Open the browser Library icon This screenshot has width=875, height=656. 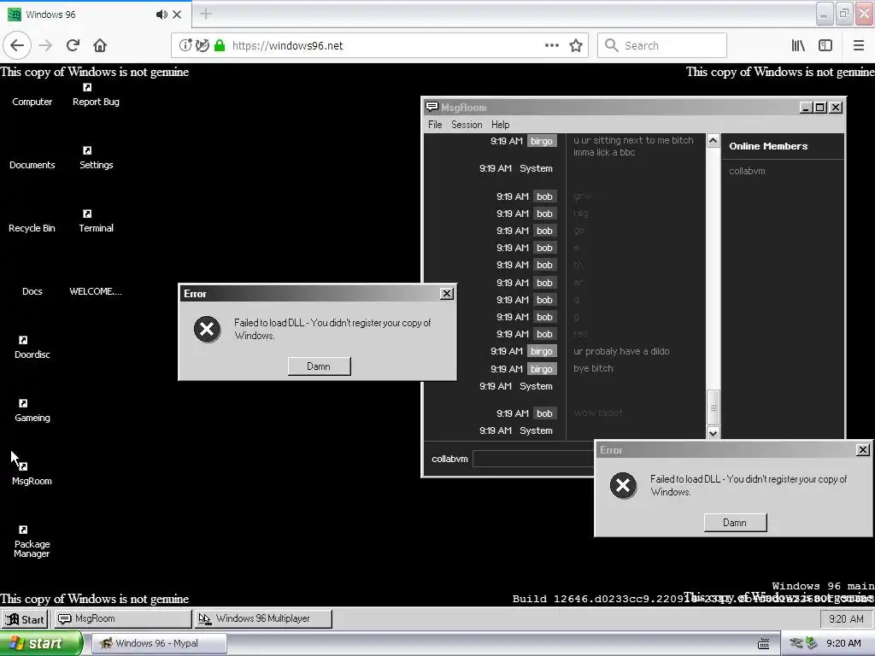[798, 45]
